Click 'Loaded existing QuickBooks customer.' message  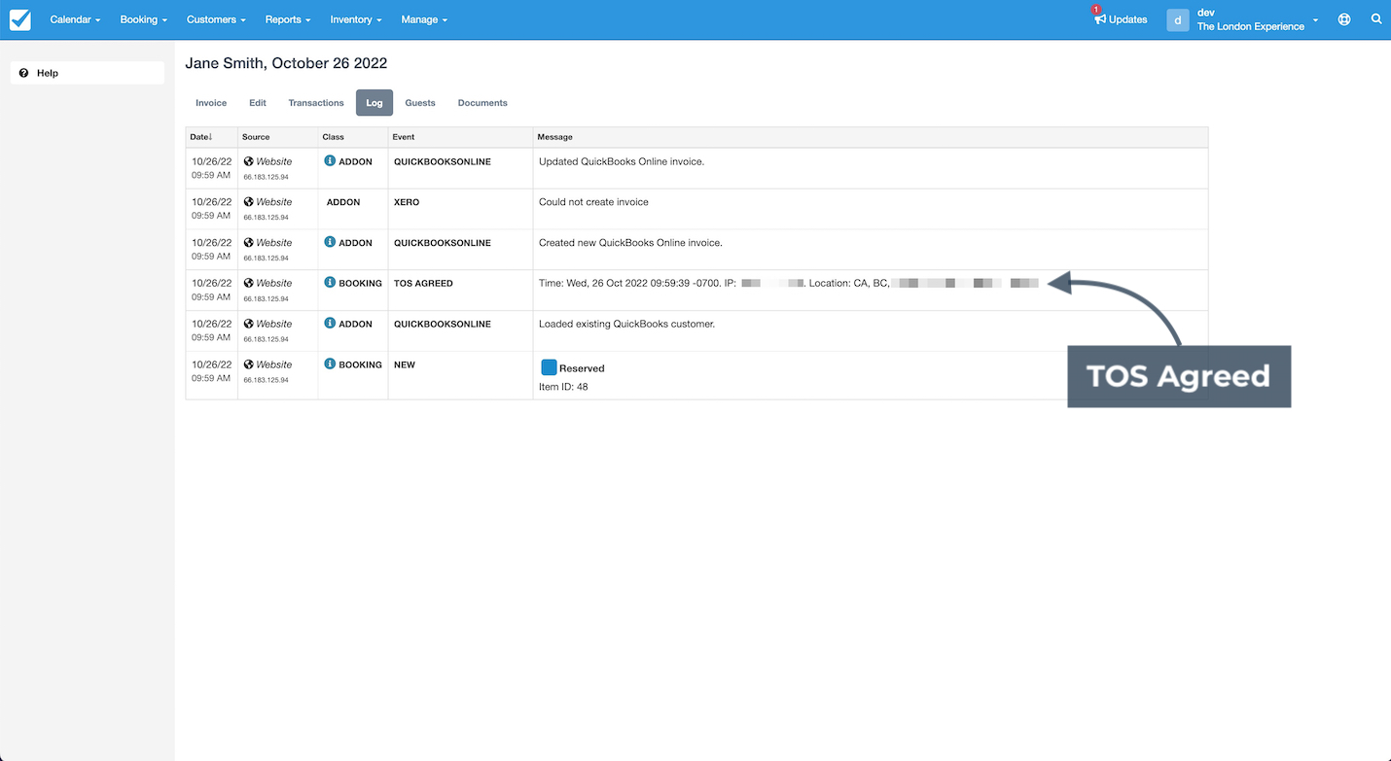pyautogui.click(x=626, y=324)
